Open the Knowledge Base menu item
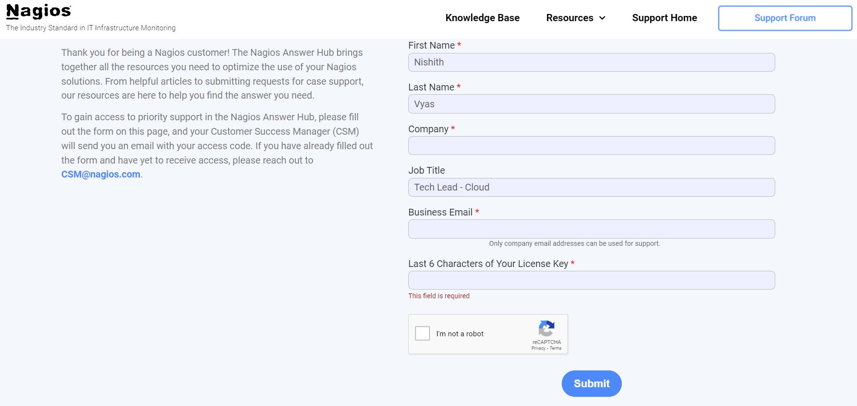This screenshot has height=406, width=857. coord(482,18)
